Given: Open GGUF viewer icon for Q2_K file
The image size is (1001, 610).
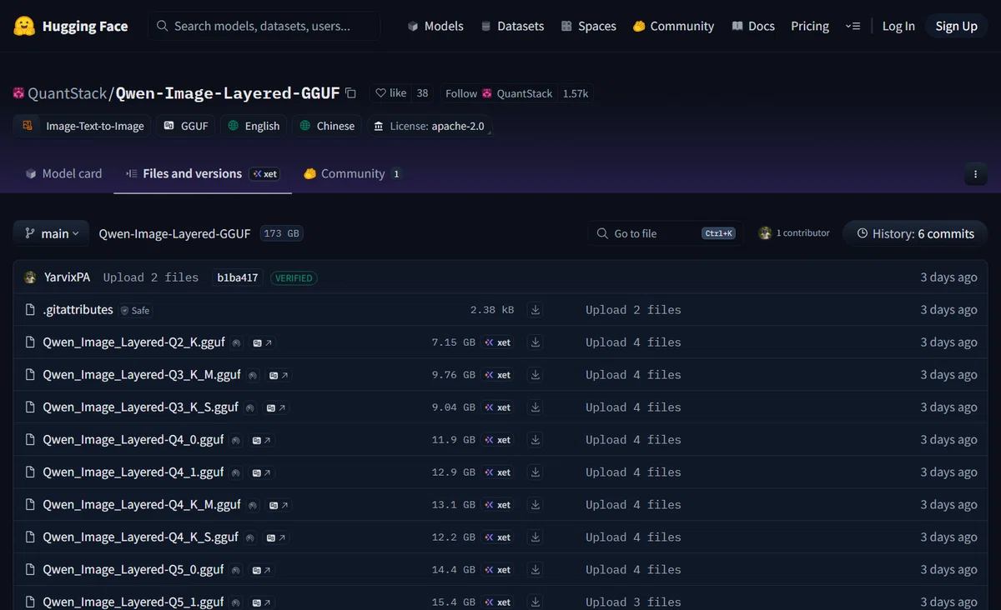Looking at the screenshot, I should tap(263, 342).
